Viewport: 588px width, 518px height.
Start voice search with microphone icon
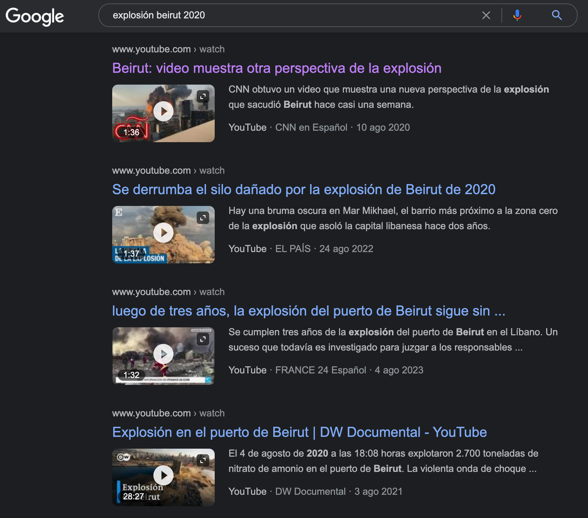coord(517,15)
